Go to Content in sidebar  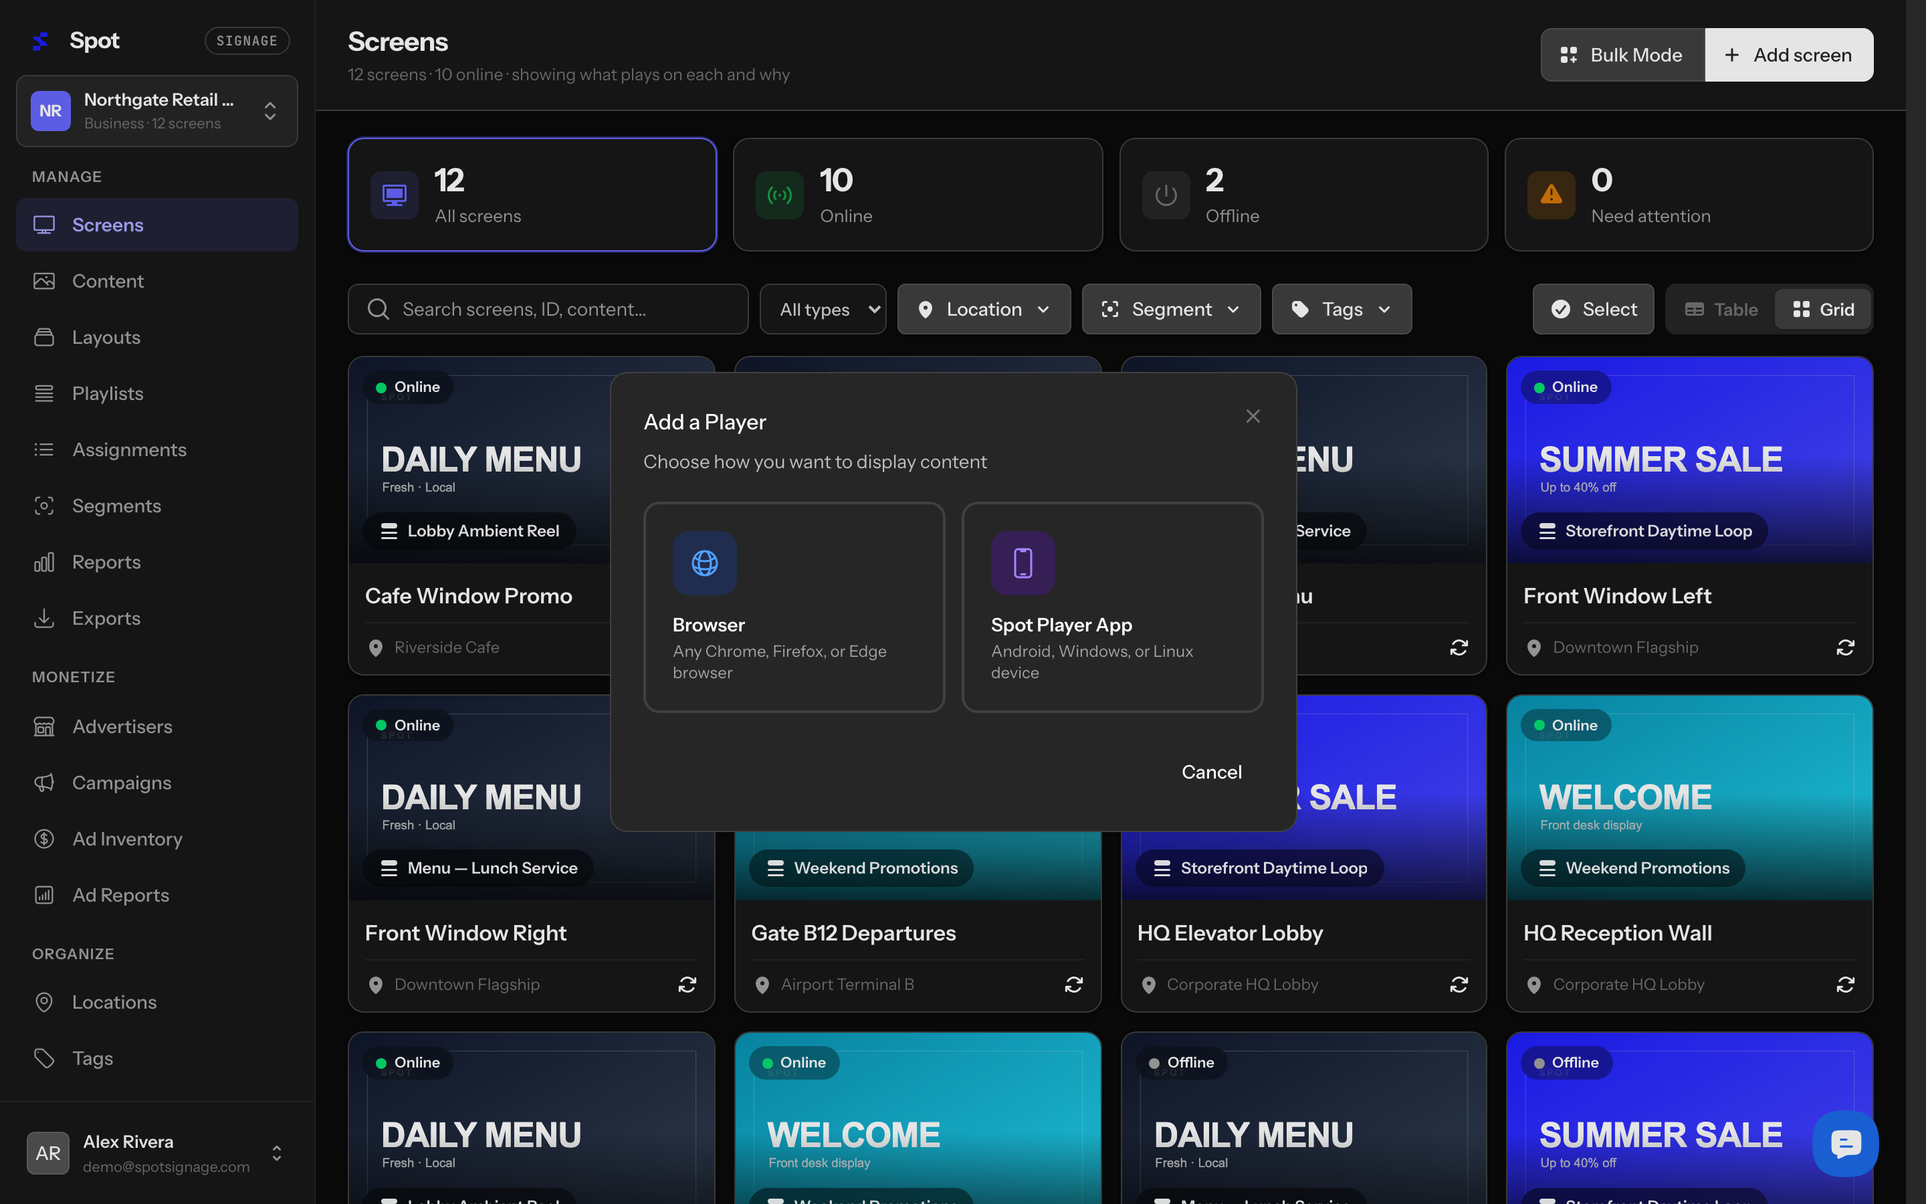[x=156, y=281]
